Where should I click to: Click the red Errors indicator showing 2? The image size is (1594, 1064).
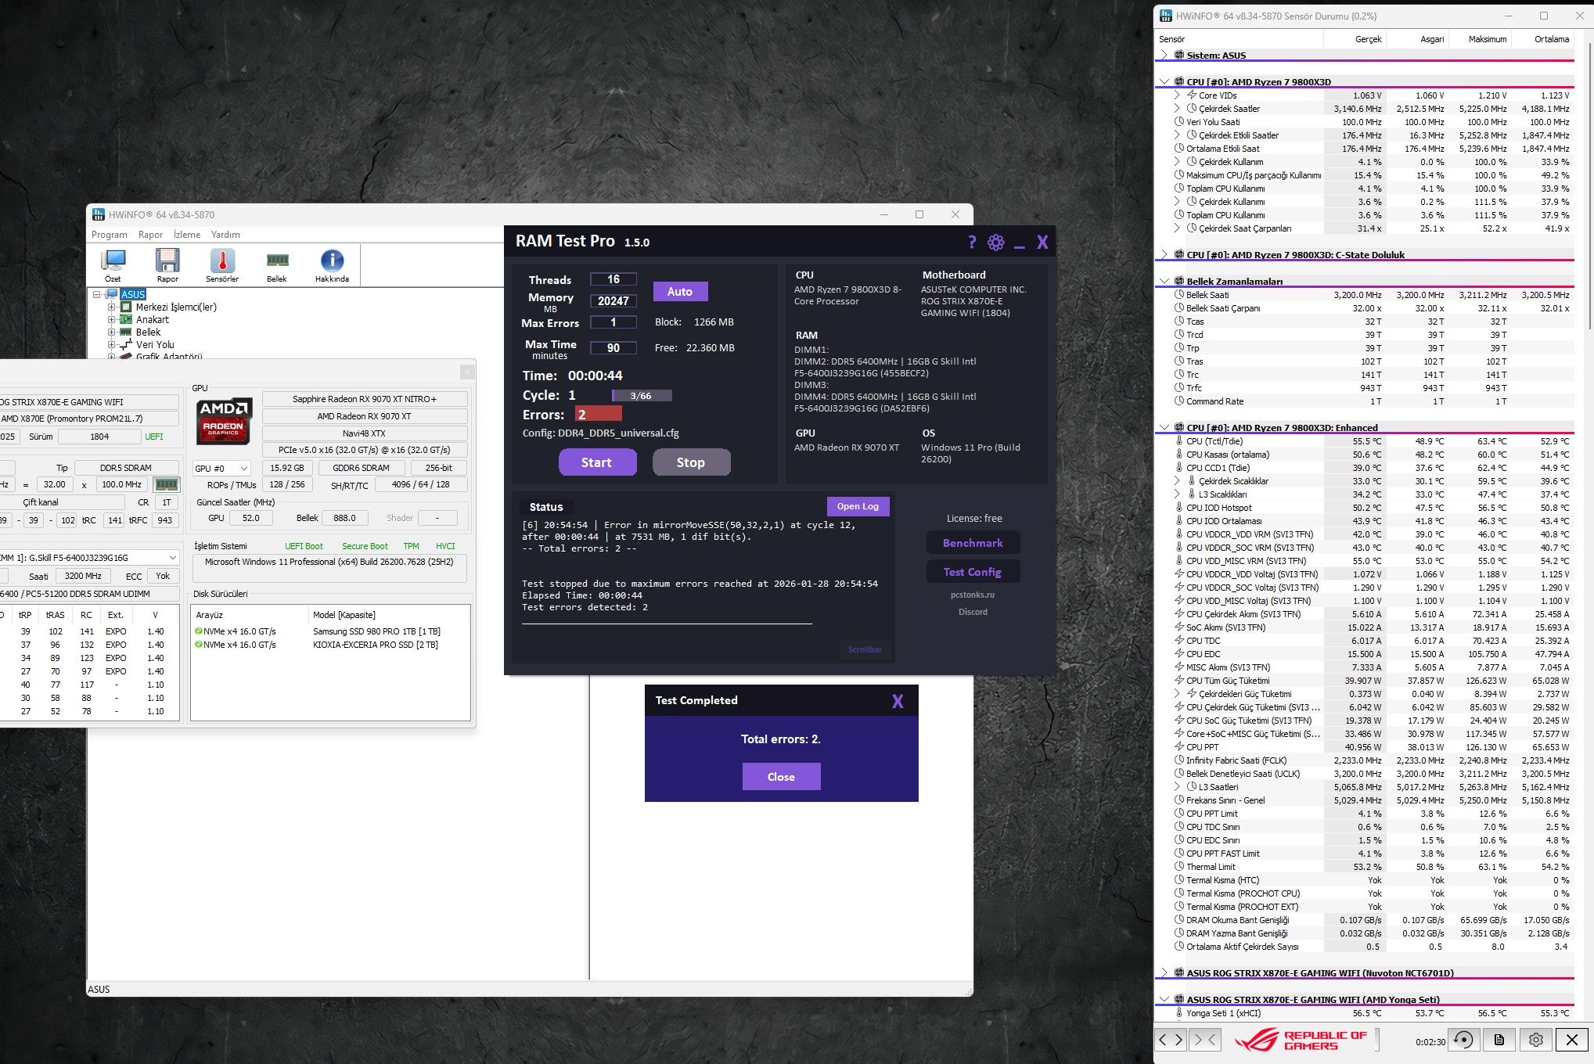tap(599, 415)
